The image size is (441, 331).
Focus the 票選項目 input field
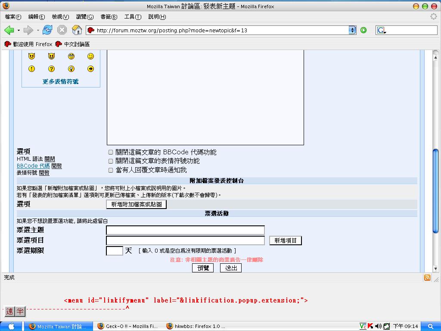point(185,240)
